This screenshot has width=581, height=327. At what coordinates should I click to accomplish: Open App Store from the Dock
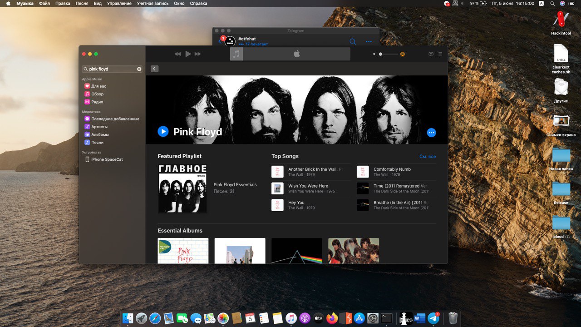coord(359,318)
